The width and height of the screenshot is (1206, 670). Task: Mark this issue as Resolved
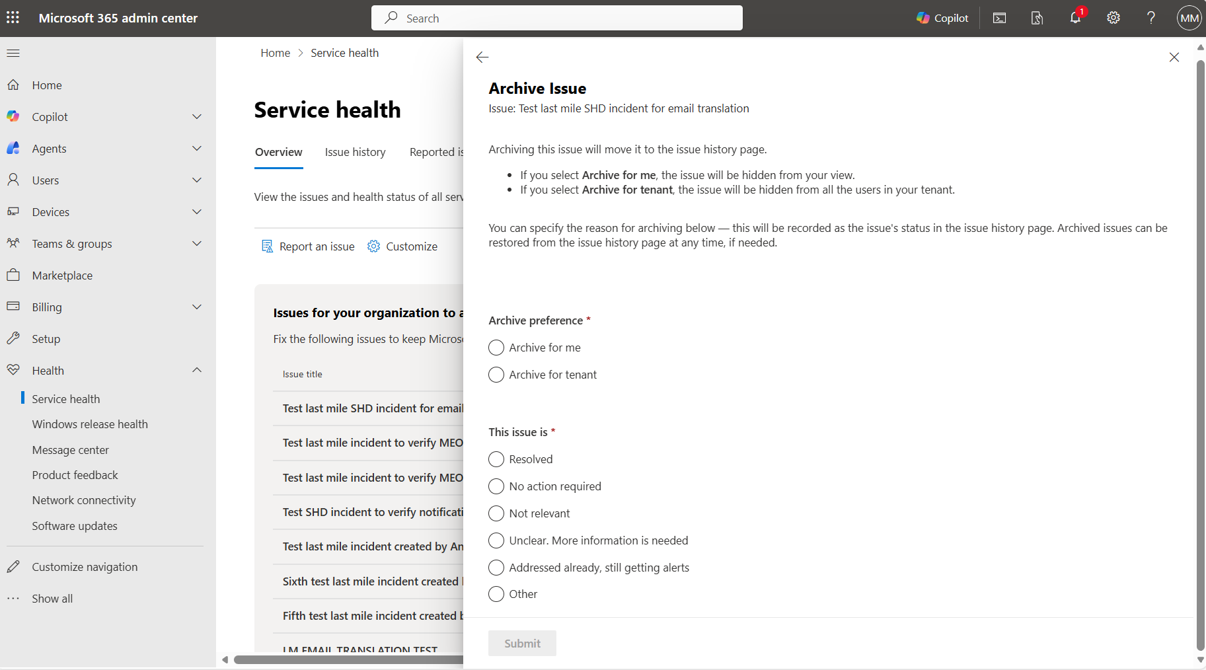click(x=496, y=459)
